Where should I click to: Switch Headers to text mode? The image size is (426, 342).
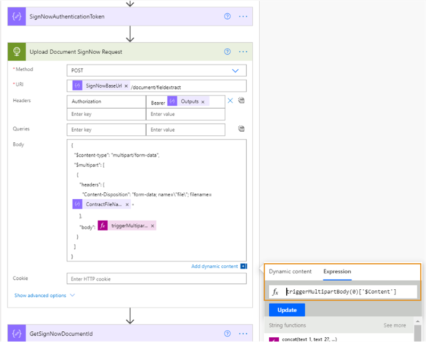[241, 101]
